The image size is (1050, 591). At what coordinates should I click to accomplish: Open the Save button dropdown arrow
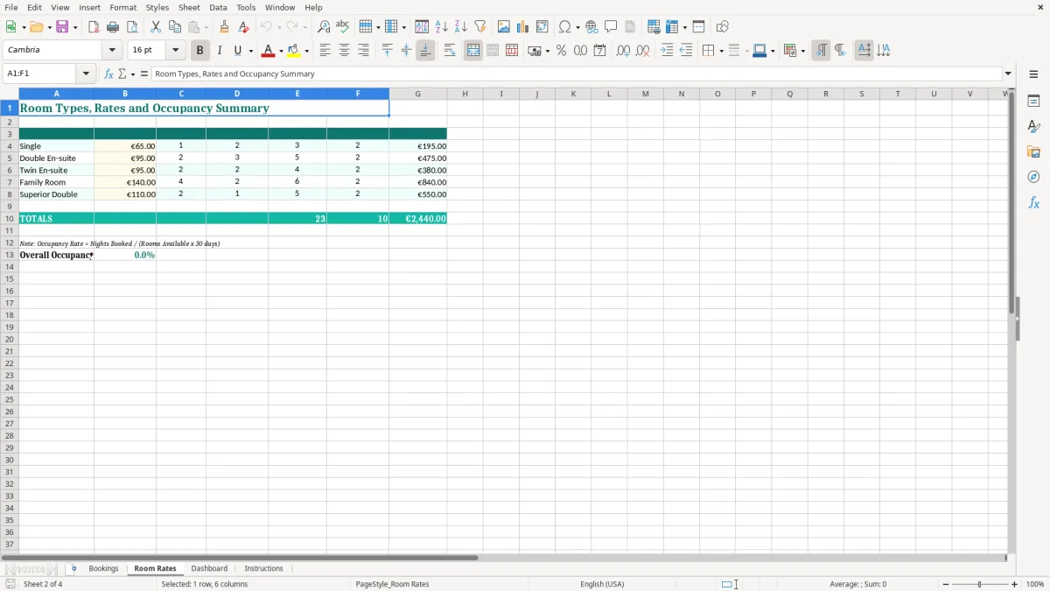pos(75,27)
